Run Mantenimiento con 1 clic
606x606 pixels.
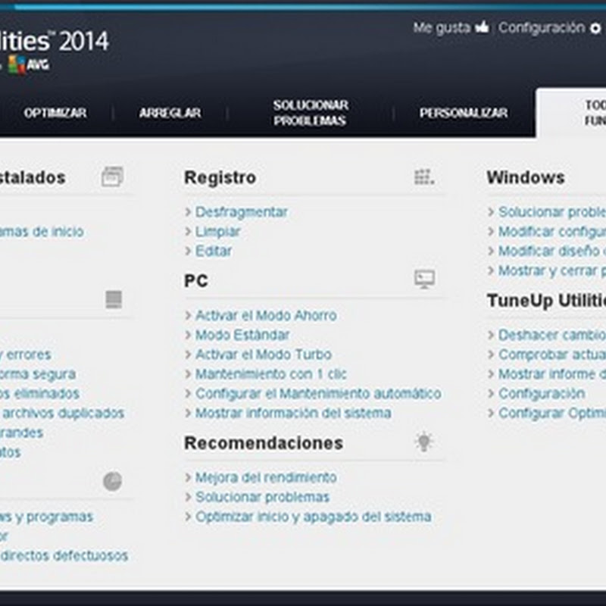coord(271,374)
